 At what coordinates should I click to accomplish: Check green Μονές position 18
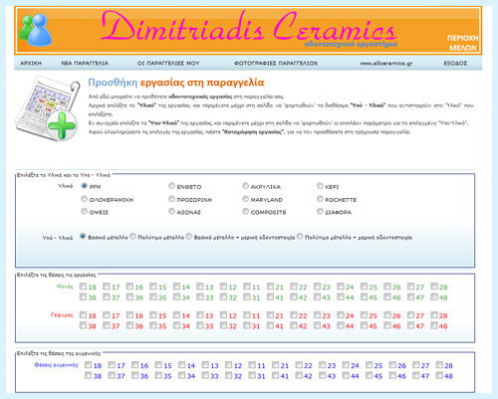(83, 287)
